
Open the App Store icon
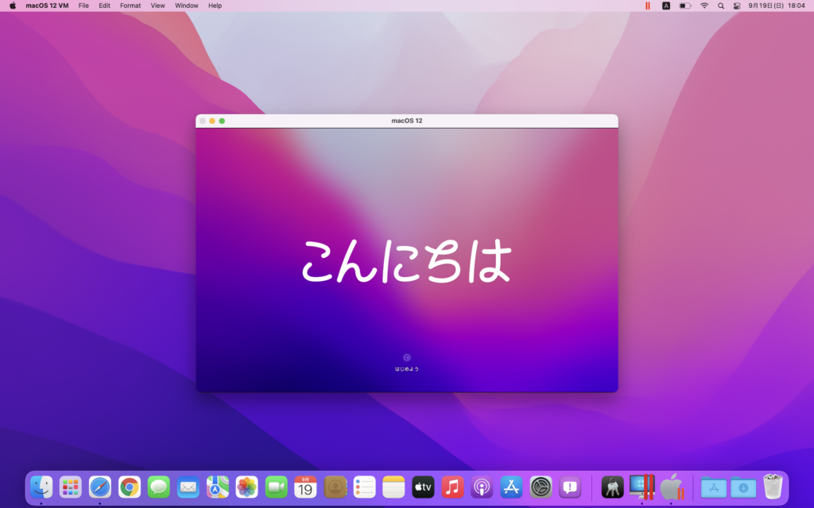511,487
